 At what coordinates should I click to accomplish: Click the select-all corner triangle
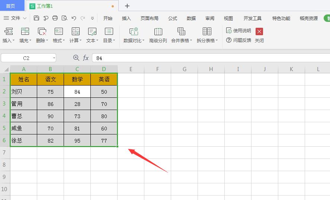[6, 69]
